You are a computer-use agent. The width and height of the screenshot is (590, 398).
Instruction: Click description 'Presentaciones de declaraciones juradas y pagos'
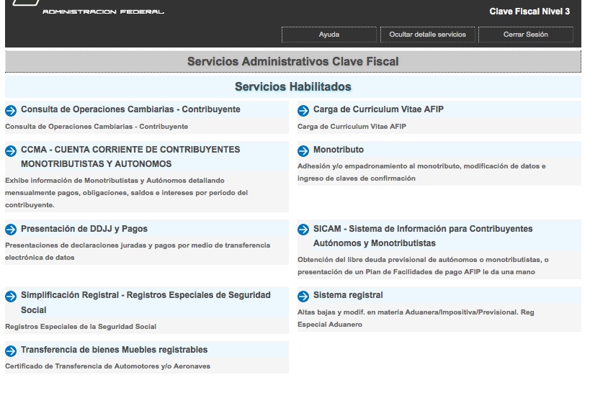point(138,251)
